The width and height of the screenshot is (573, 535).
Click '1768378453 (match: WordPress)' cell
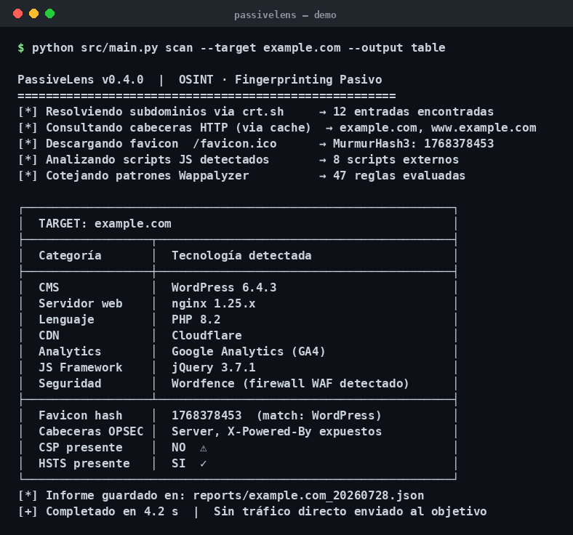tap(276, 415)
